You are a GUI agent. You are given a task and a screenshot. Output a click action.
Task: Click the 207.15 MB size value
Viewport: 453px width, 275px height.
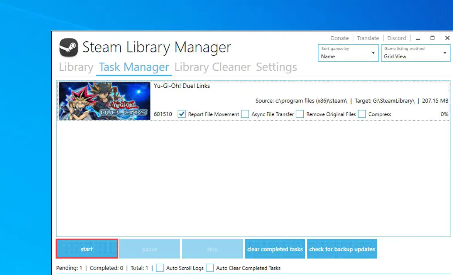[435, 101]
